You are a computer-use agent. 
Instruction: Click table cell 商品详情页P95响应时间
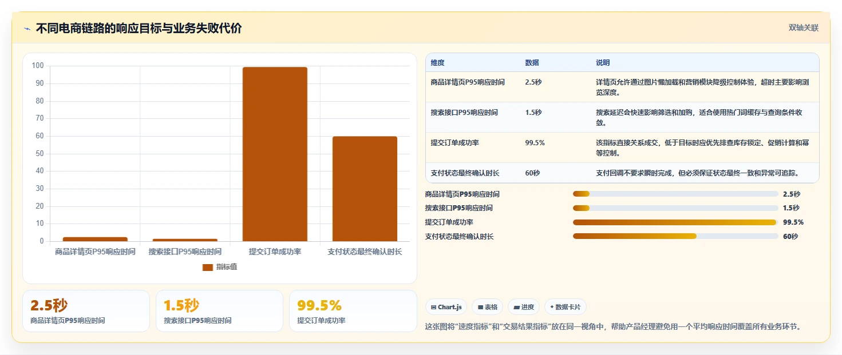(x=468, y=82)
